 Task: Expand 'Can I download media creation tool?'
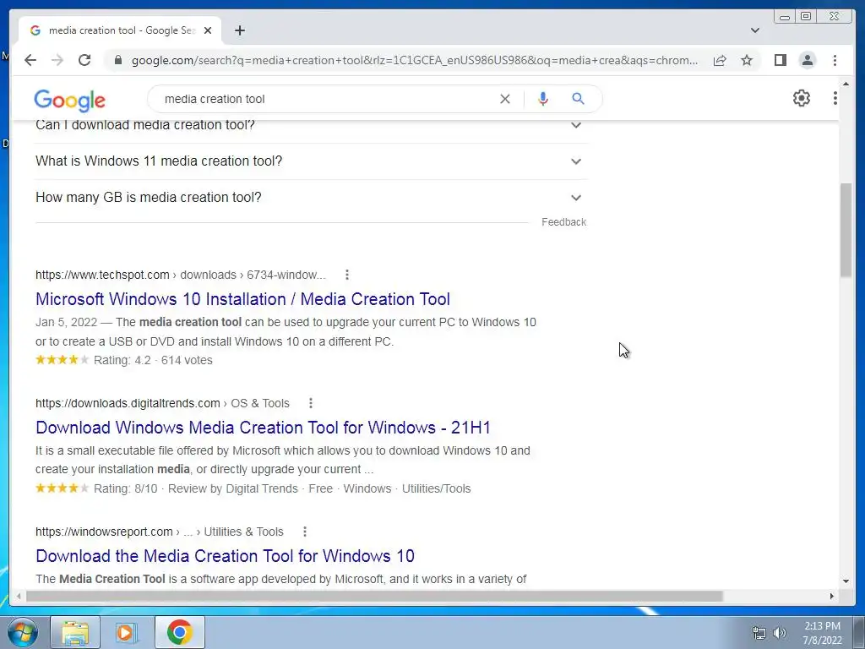coord(312,127)
